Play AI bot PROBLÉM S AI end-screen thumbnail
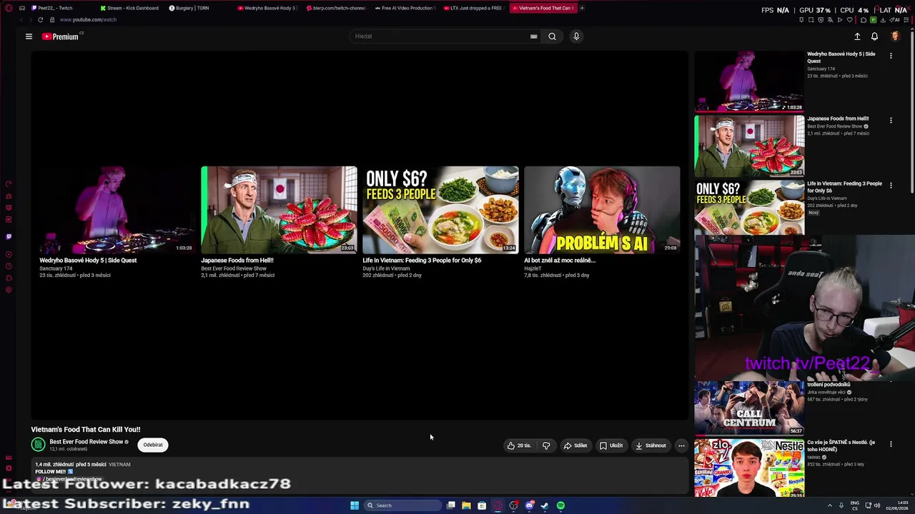 point(602,210)
